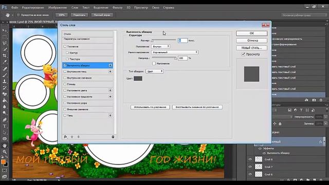Toggle layer lock icon in Layers panel
Image resolution: width=329 pixels, height=185 pixels.
click(280, 124)
